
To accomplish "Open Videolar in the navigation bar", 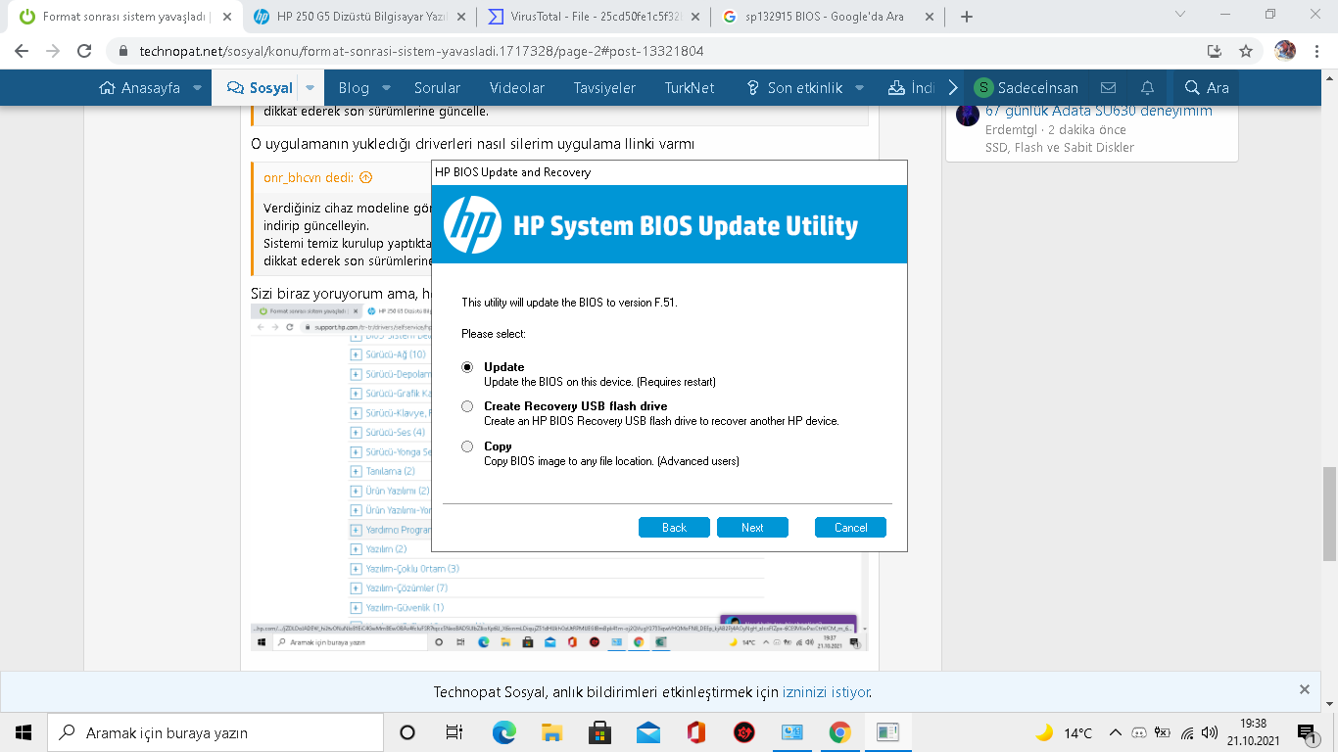I will (517, 87).
